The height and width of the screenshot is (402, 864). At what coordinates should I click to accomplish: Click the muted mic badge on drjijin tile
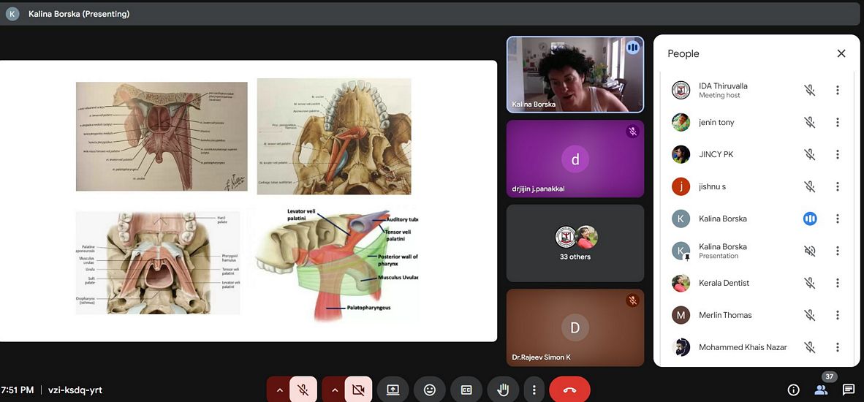[632, 132]
